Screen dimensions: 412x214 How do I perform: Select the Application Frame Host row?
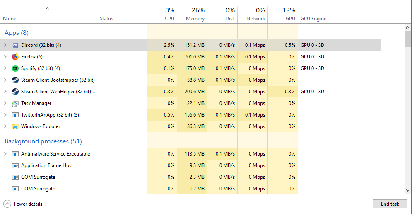tap(47, 165)
